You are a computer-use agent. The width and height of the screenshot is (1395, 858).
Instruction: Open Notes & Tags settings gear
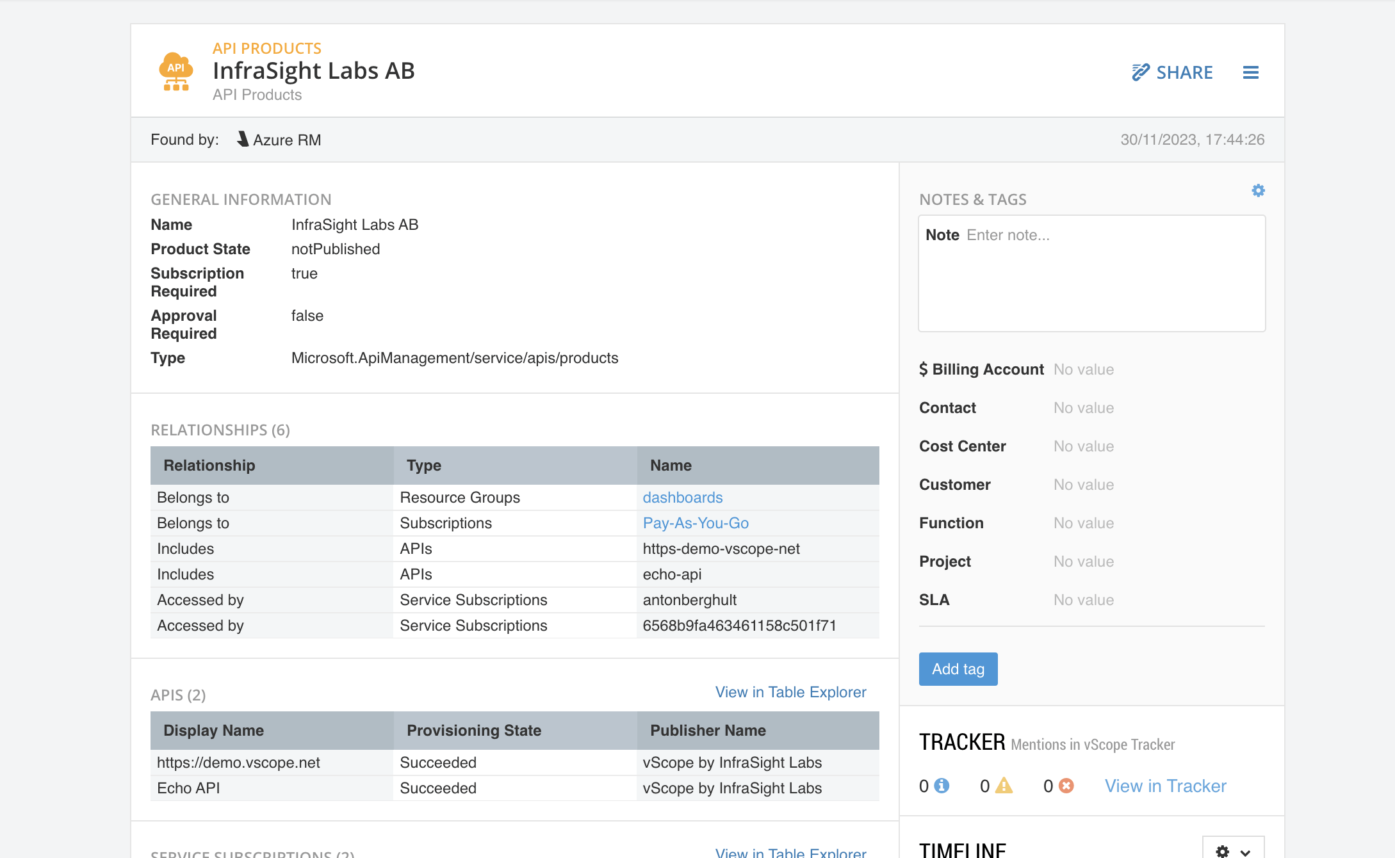(x=1258, y=191)
